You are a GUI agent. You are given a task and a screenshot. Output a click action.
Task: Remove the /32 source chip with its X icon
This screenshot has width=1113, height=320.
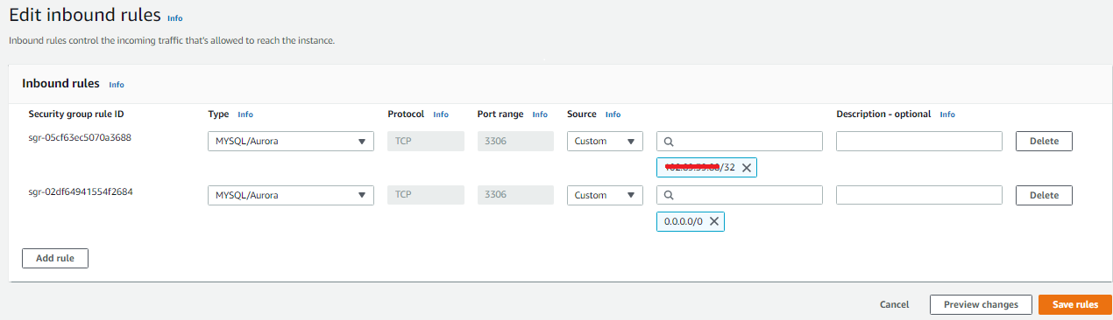pyautogui.click(x=747, y=168)
